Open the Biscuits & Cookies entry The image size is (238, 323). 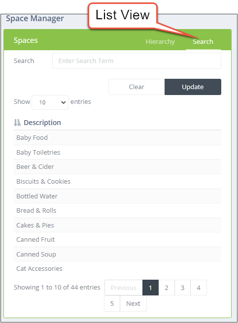point(117,182)
